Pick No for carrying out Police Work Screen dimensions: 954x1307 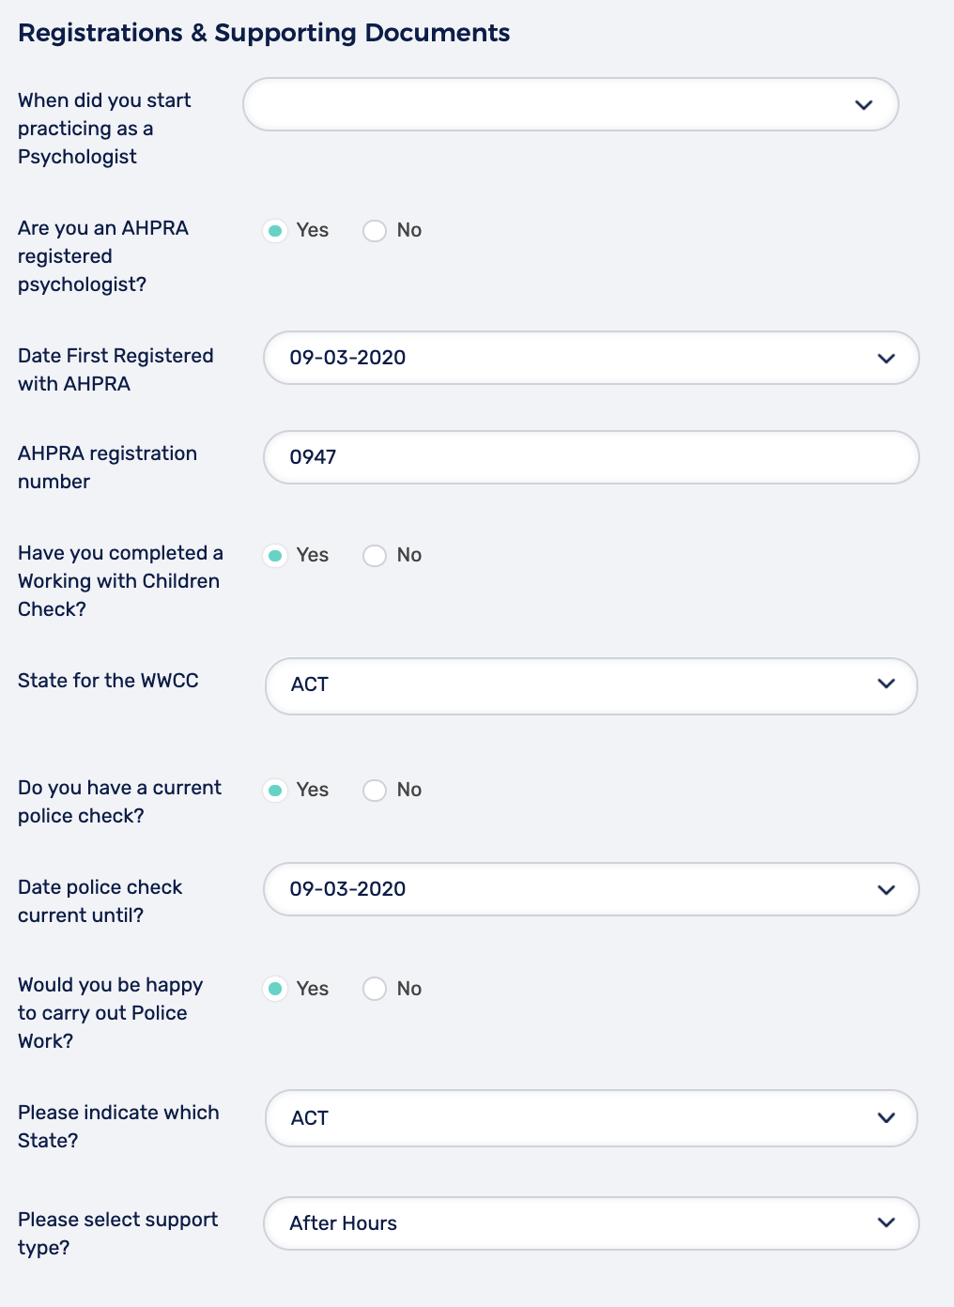375,989
